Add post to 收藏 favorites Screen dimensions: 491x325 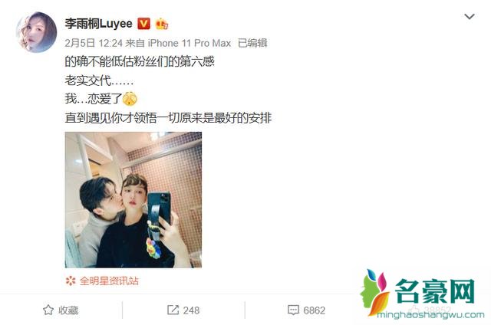pyautogui.click(x=61, y=310)
